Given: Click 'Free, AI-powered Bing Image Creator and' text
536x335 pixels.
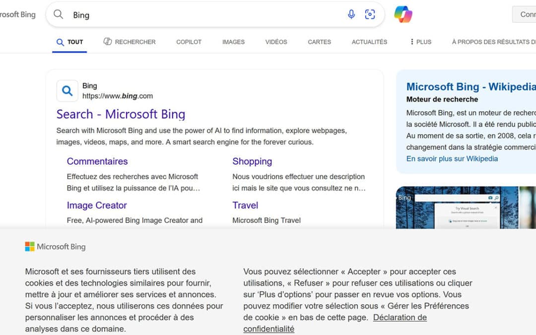Looking at the screenshot, I should (134, 220).
